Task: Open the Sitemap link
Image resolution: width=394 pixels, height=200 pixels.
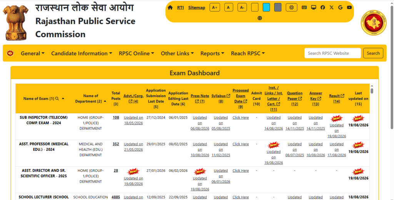Action: click(x=197, y=8)
